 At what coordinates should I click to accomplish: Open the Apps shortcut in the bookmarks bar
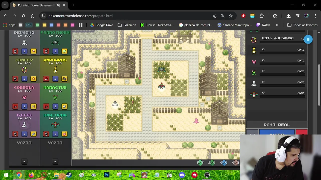click(9, 25)
